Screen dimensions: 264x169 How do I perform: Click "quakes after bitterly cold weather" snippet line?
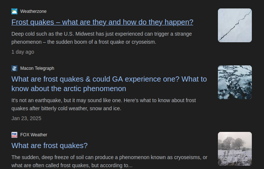coord(66,108)
